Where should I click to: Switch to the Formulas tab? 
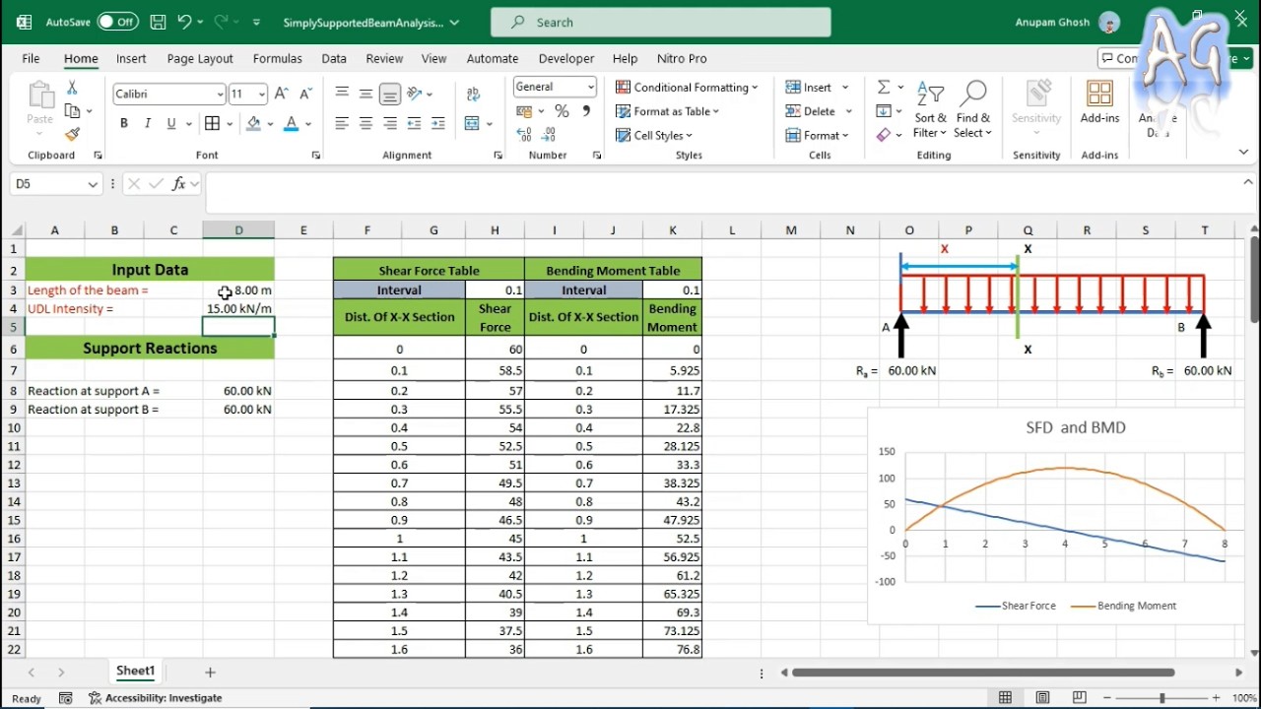pyautogui.click(x=278, y=58)
